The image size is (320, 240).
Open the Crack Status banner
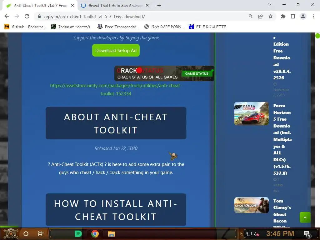164,73
